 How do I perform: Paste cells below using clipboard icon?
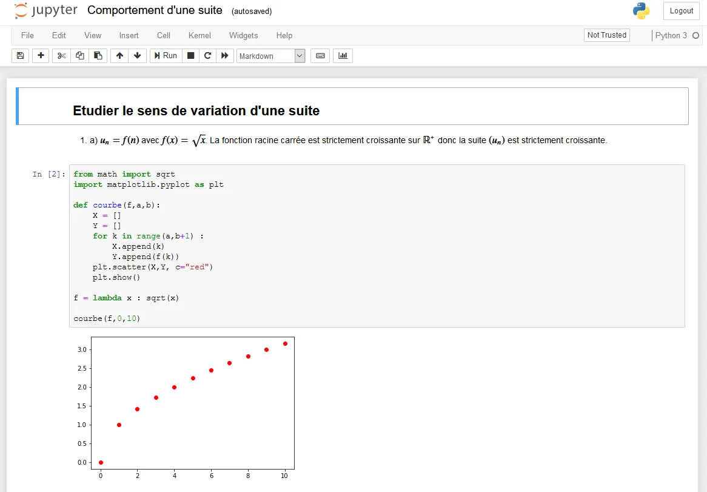click(98, 56)
